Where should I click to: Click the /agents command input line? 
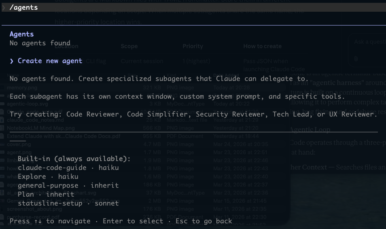pyautogui.click(x=25, y=8)
